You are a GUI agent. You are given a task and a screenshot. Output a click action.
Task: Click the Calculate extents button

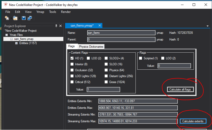[x=193, y=121]
